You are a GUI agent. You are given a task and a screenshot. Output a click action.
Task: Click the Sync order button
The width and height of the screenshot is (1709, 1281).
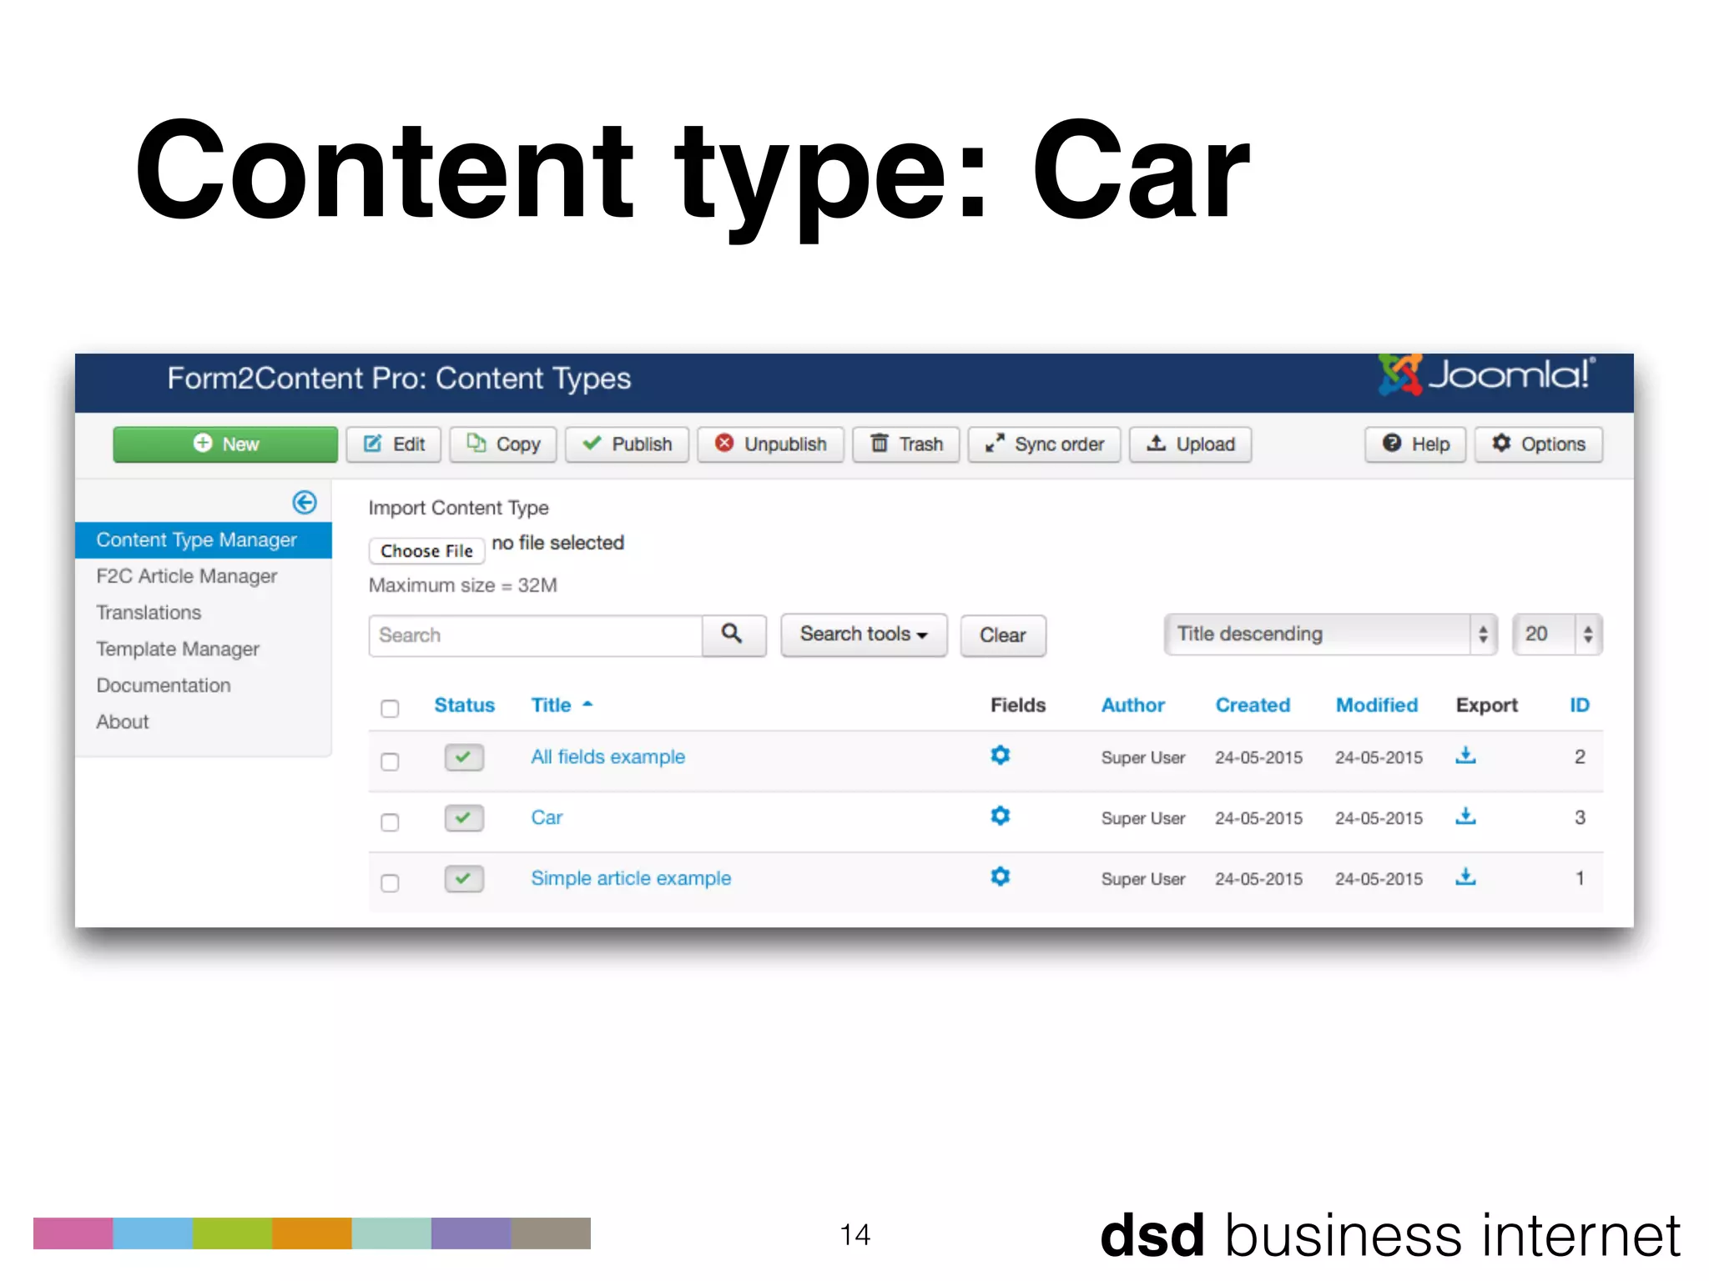1044,444
